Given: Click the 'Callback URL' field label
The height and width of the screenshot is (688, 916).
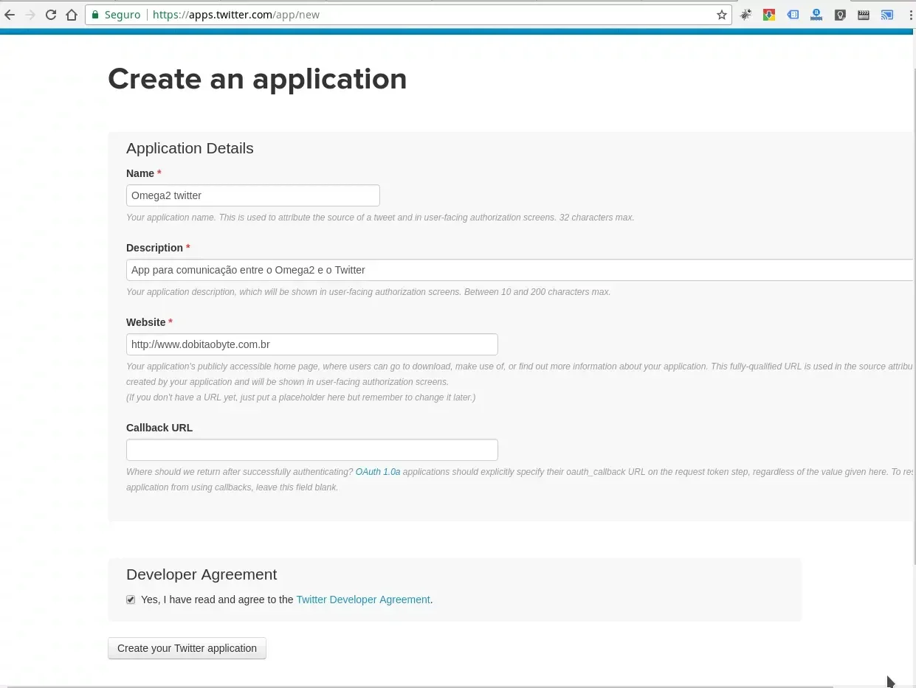Looking at the screenshot, I should (x=159, y=428).
